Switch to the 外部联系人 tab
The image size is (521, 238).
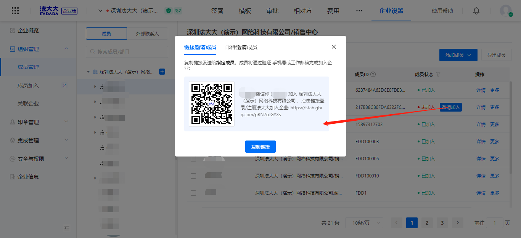[147, 34]
